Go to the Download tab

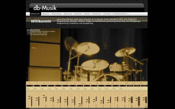107,14
